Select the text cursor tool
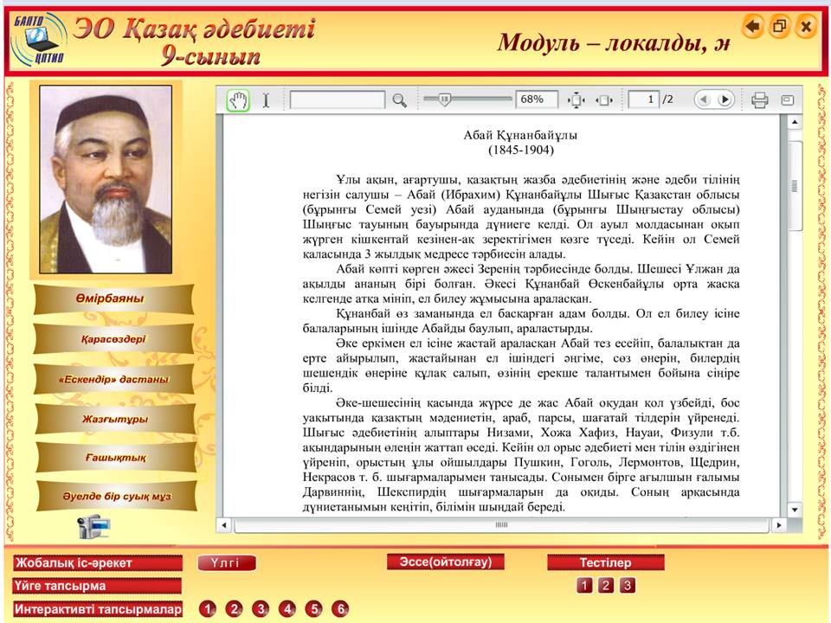831x623 pixels. 266,100
